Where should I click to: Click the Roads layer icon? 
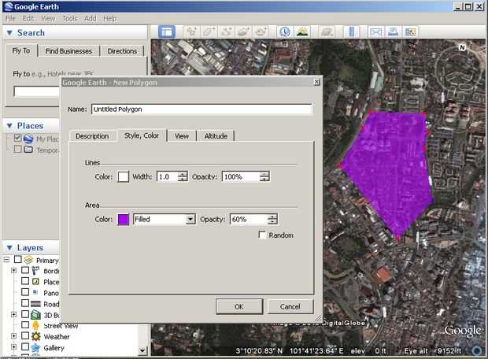pyautogui.click(x=35, y=304)
